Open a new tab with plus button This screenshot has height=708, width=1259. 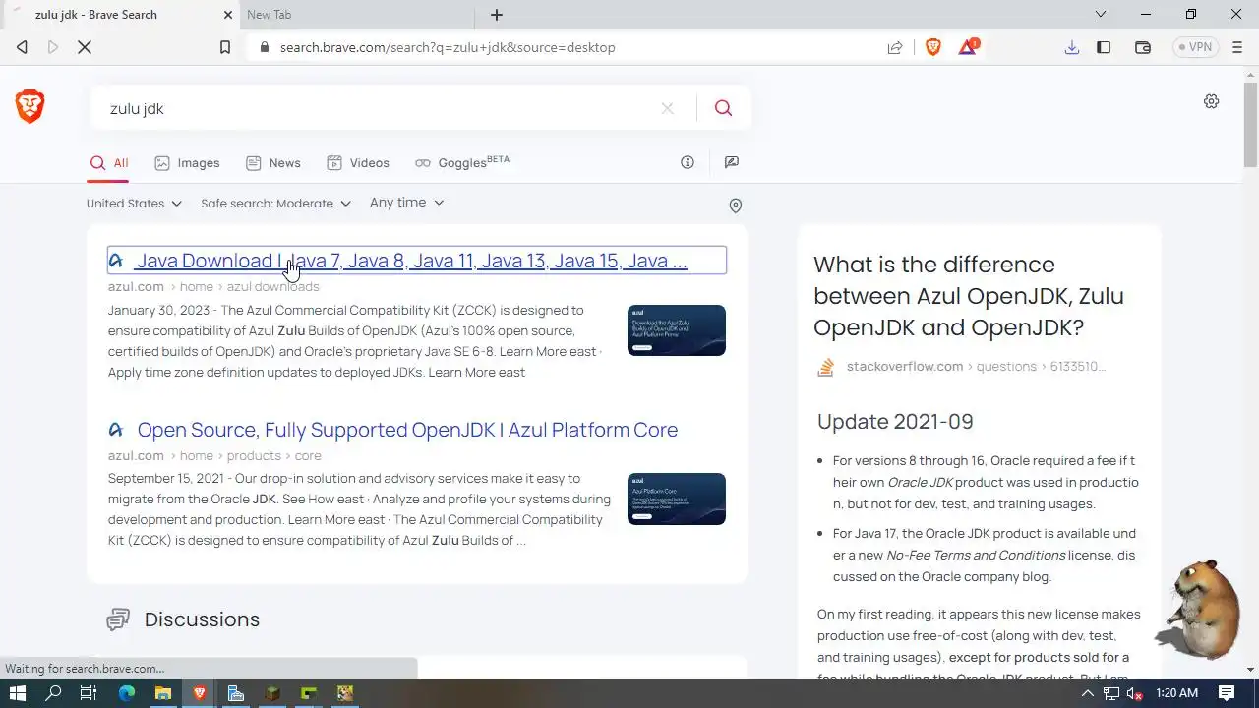497,15
